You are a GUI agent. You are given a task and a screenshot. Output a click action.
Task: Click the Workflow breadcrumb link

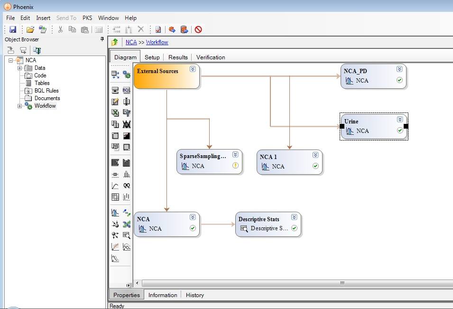(x=157, y=42)
